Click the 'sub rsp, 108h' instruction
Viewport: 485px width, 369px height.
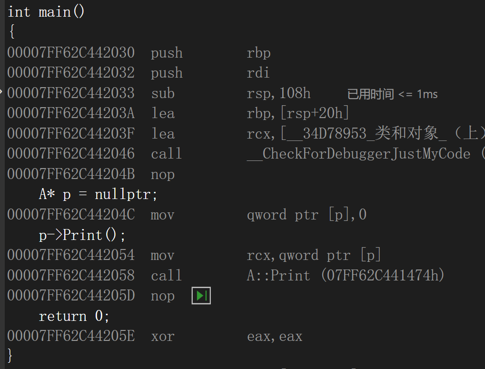click(x=159, y=93)
